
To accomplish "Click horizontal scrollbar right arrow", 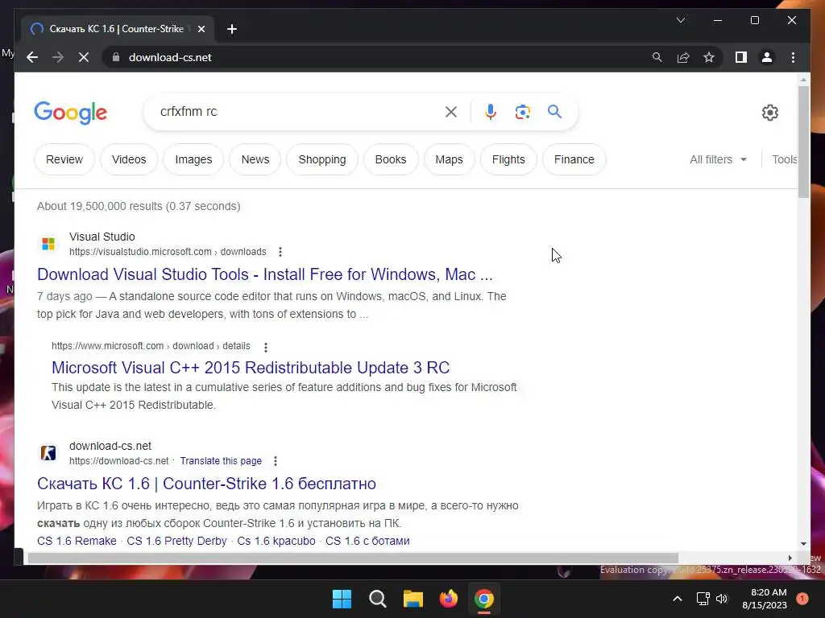I will pos(790,558).
